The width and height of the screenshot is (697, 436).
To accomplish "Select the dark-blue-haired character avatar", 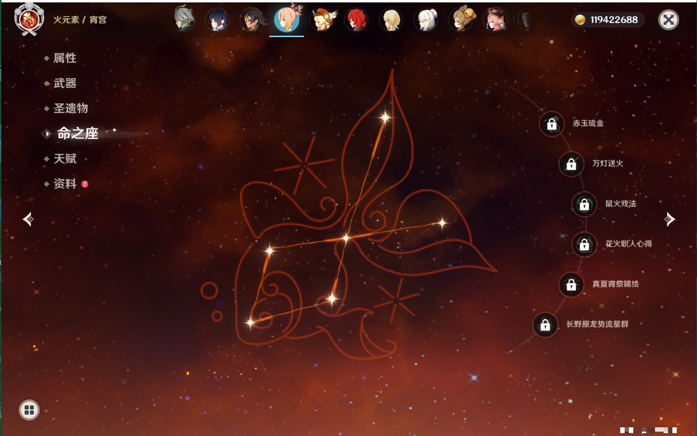I will (x=217, y=20).
